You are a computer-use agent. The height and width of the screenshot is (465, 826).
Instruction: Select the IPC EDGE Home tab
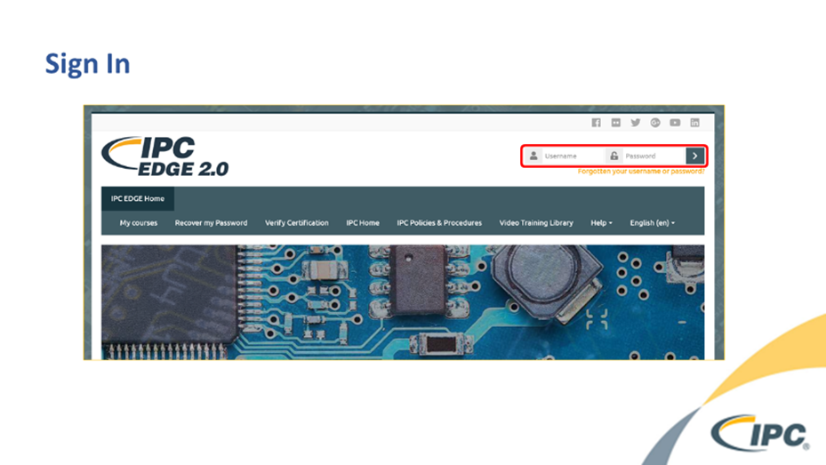(138, 198)
